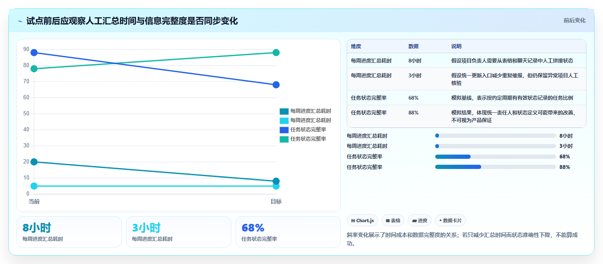Click the 8小时 cell in the table

click(415, 61)
